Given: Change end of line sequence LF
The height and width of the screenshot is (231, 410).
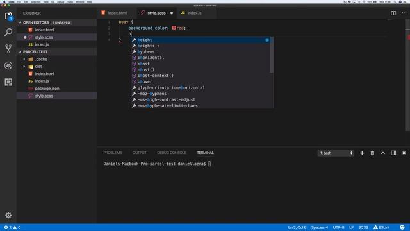Looking at the screenshot, I should click(x=351, y=227).
